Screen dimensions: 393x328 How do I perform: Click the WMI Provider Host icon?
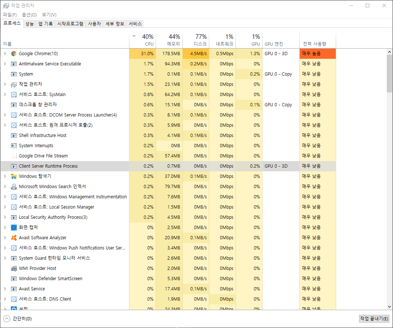coord(13,268)
